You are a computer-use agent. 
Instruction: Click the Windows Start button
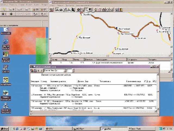coord(5,129)
